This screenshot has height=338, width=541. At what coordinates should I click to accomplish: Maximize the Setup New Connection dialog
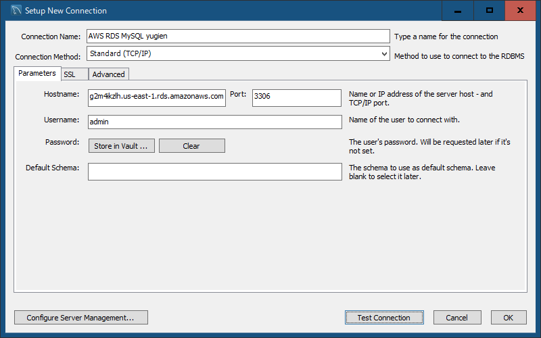(x=489, y=11)
